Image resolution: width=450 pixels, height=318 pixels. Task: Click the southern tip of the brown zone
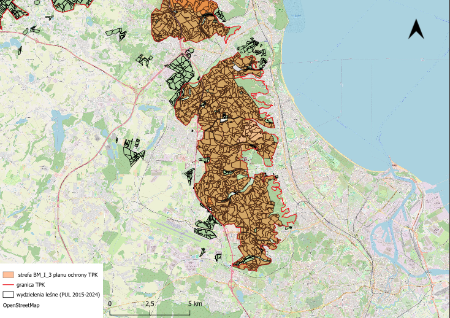click(251, 263)
